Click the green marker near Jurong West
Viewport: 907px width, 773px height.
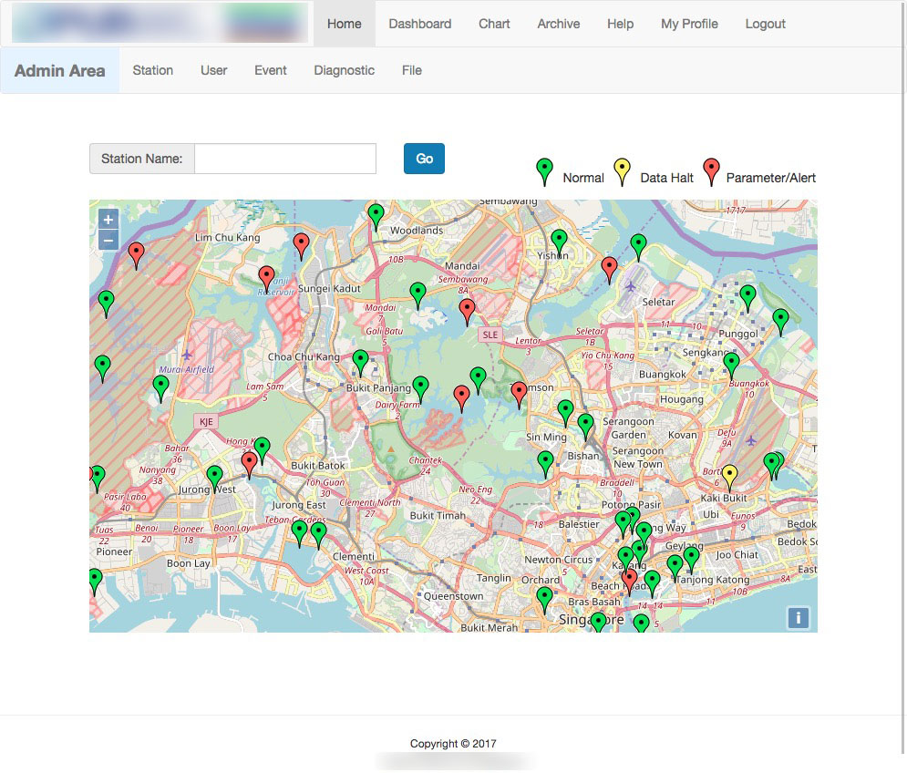pyautogui.click(x=215, y=475)
